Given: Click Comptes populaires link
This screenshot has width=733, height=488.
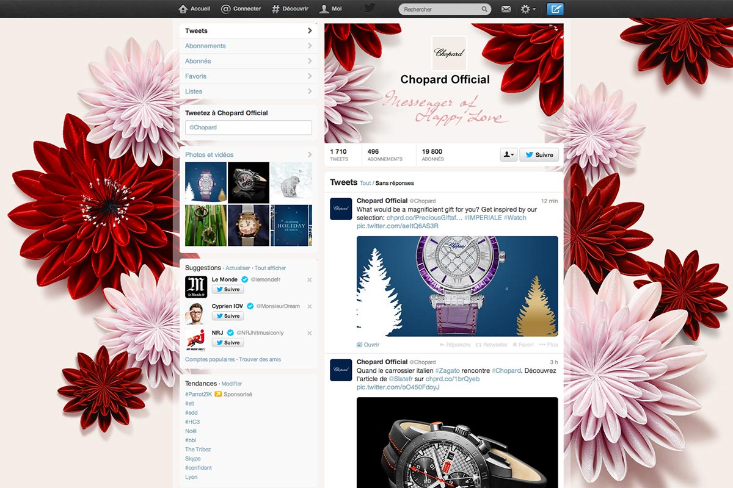Looking at the screenshot, I should click(x=210, y=359).
